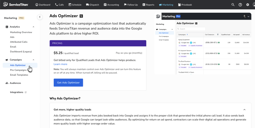The image size is (255, 128).
Task: Click the phone number (818) 229-0350 in preview
Action: click(212, 64)
